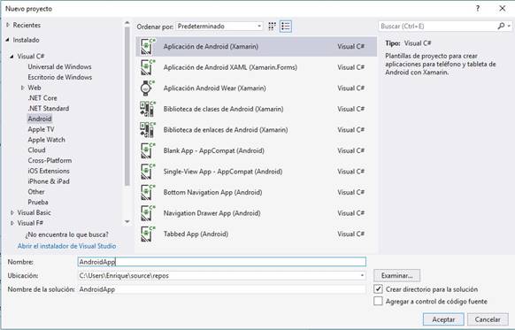Expand the Visual Basic node

pyautogui.click(x=12, y=213)
